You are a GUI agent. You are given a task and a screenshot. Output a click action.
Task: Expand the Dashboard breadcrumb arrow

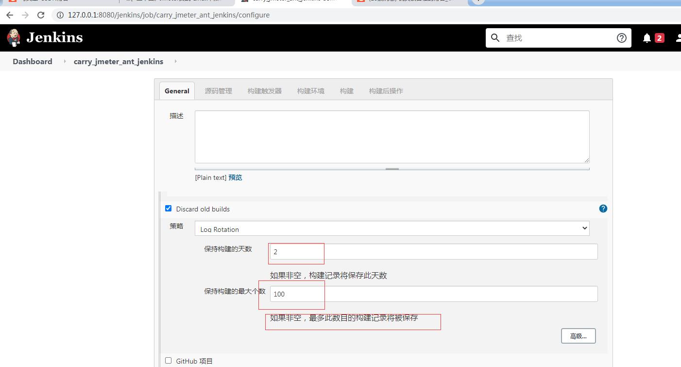(64, 62)
